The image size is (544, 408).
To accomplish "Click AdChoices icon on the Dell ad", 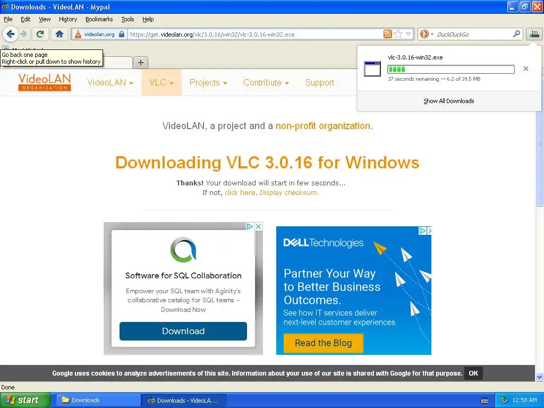I will pyautogui.click(x=422, y=231).
